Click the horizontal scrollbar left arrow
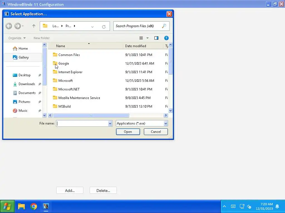 pos(50,115)
